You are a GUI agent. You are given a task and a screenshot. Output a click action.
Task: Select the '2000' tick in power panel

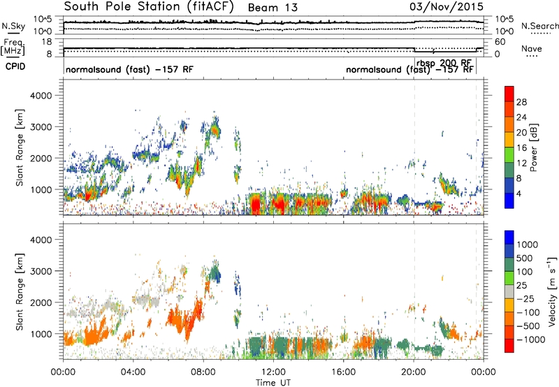pyautogui.click(x=41, y=158)
